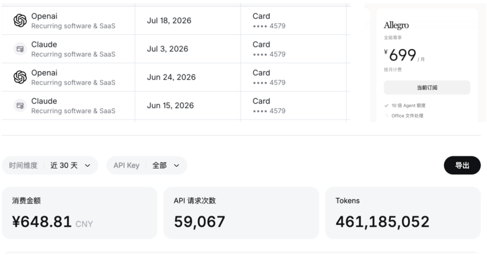Click the Claude card icon in Jul 3 row
The width and height of the screenshot is (487, 256).
click(x=20, y=49)
